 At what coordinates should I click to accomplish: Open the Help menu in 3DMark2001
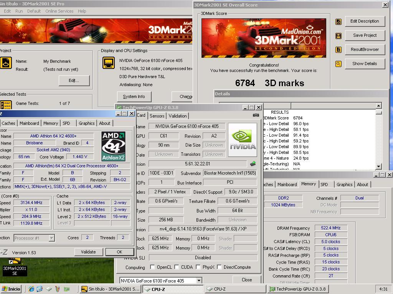coord(82,11)
